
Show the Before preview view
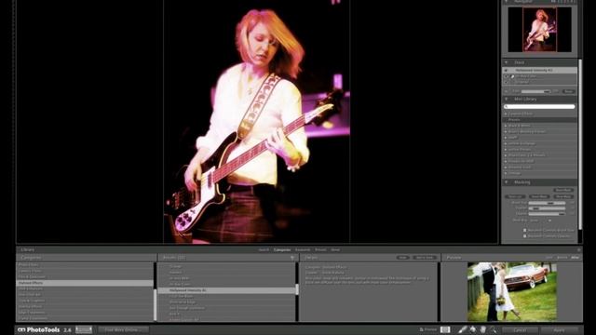(562, 258)
